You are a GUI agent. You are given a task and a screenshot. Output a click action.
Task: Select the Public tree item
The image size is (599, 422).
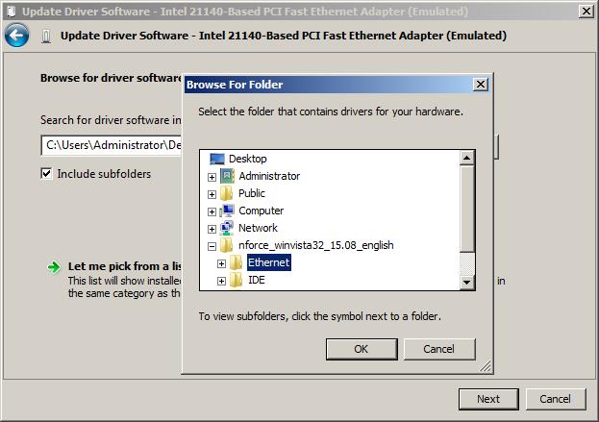252,193
